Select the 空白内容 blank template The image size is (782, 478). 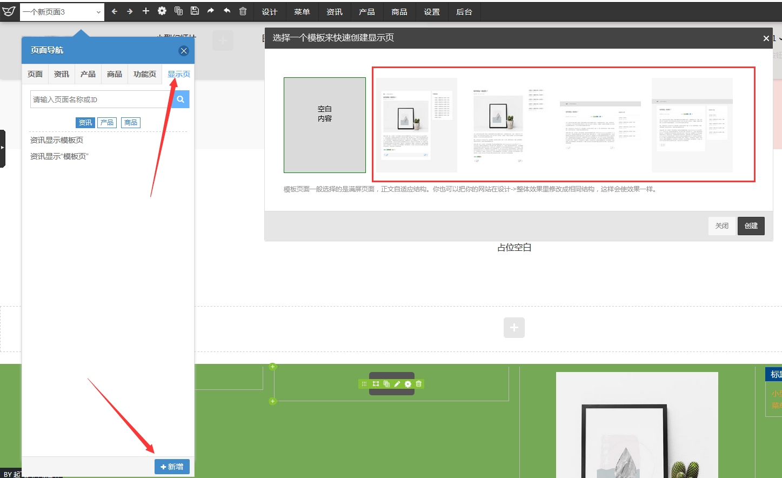325,125
